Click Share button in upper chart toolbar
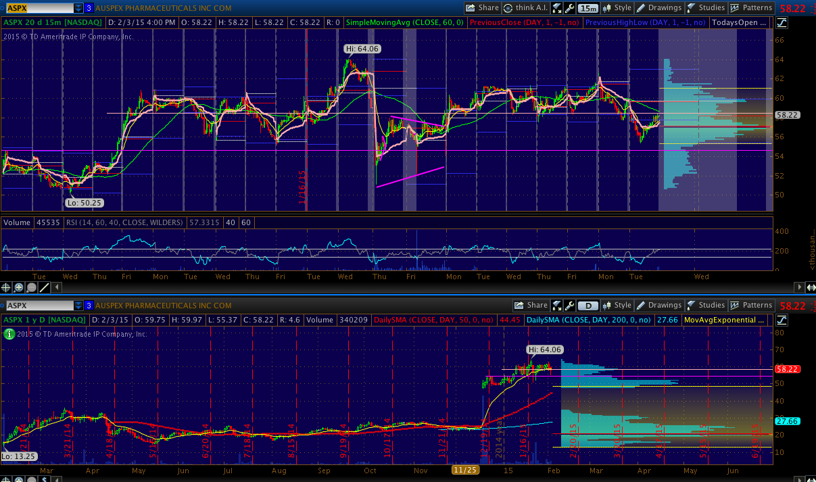This screenshot has width=816, height=482. [x=483, y=8]
